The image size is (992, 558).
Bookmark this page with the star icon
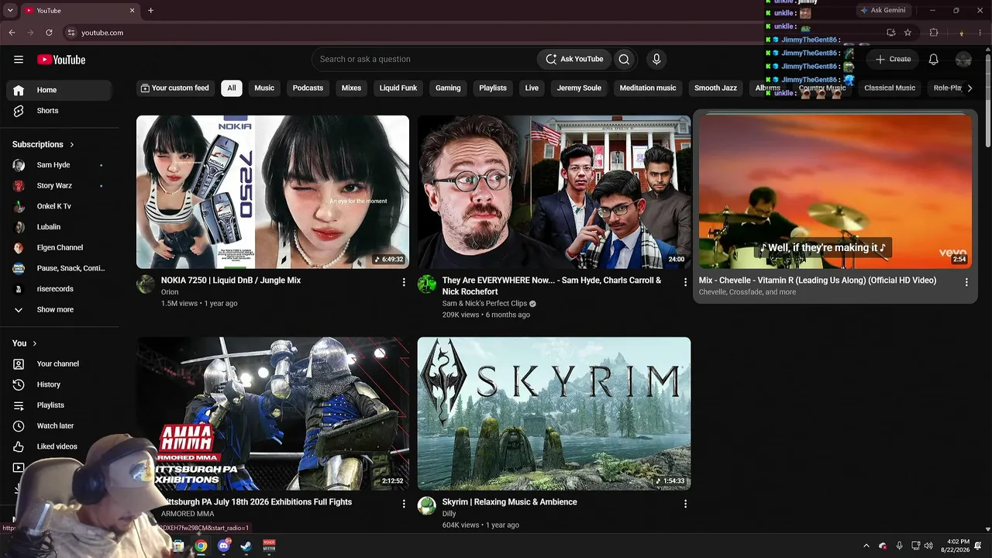coord(908,33)
